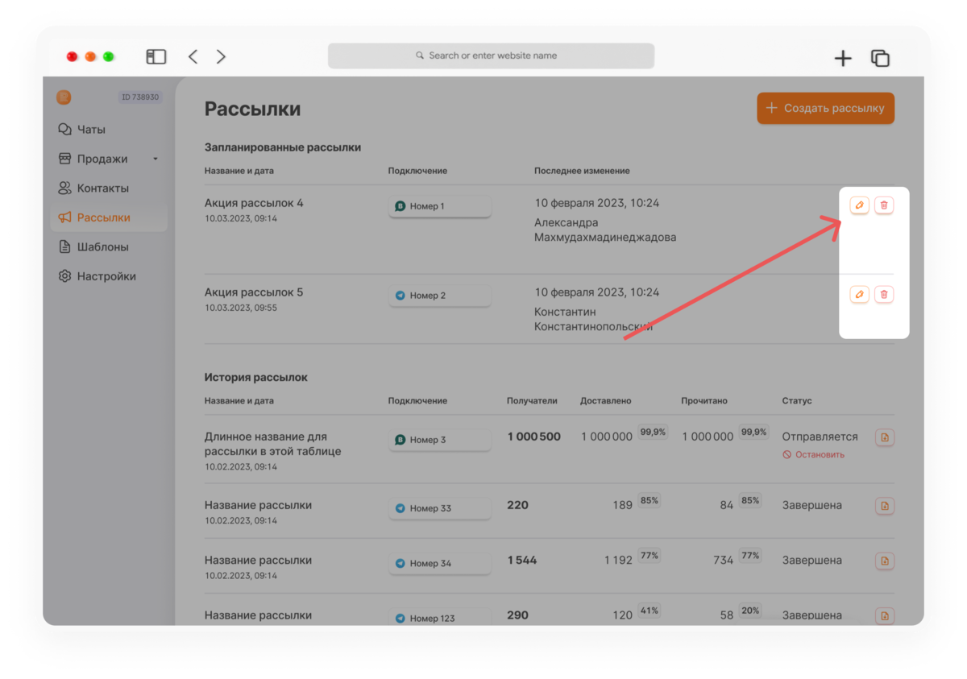Go back with browser back arrow
This screenshot has height=679, width=967.
point(193,56)
